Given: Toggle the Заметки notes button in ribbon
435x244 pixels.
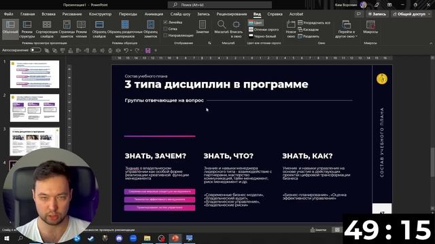Looking at the screenshot, I should tap(203, 27).
